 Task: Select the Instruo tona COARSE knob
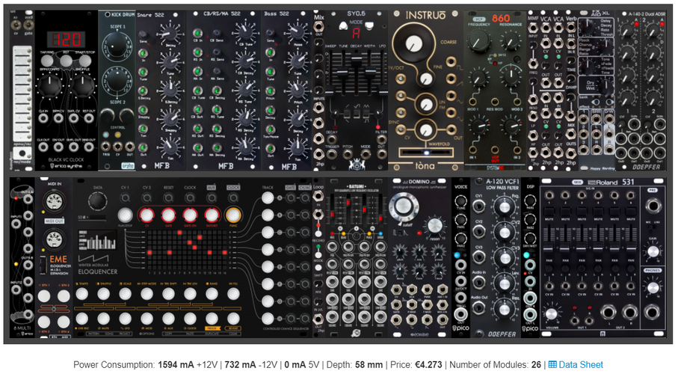point(414,43)
